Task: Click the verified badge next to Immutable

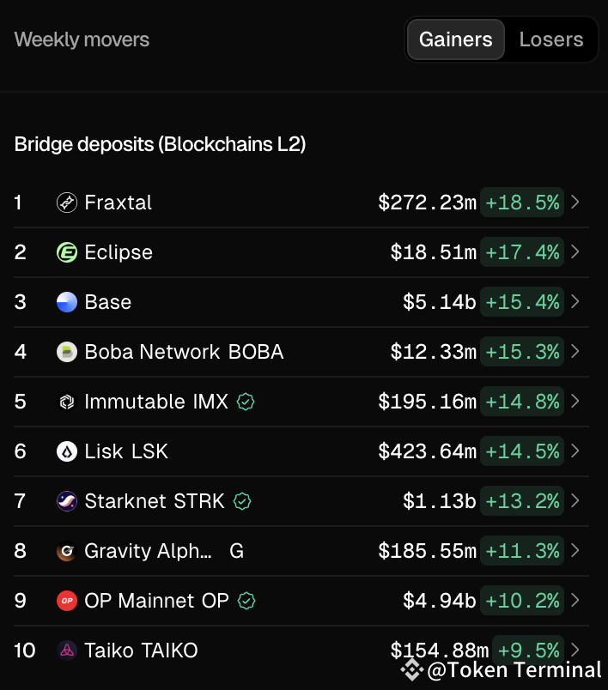Action: coord(246,402)
